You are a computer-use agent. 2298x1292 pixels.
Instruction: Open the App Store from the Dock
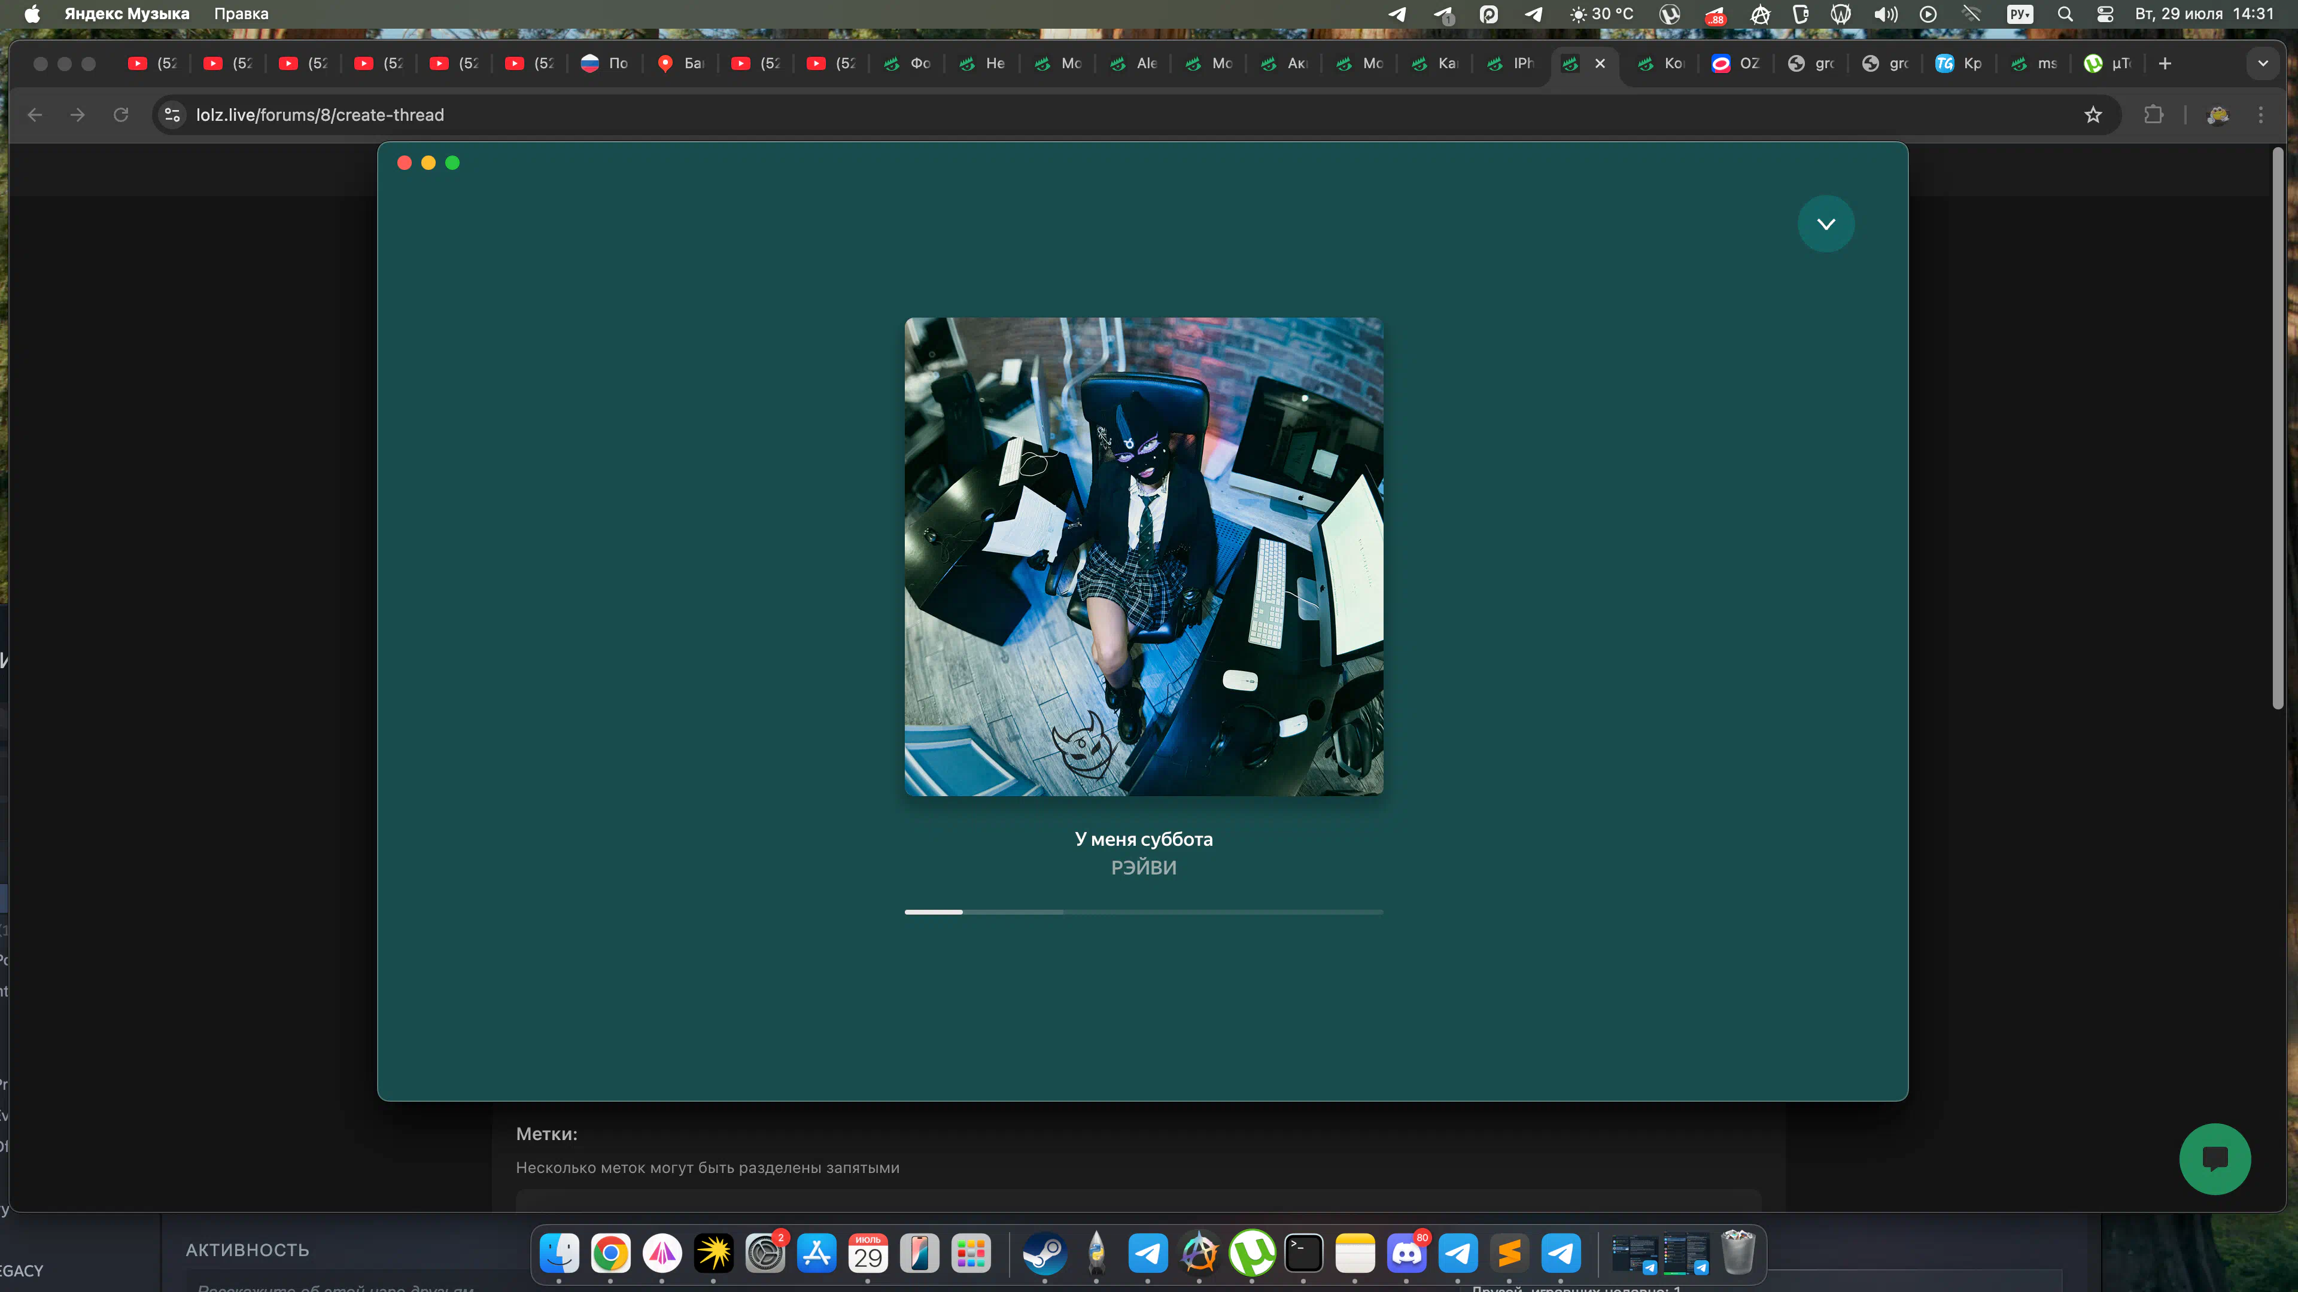click(816, 1253)
